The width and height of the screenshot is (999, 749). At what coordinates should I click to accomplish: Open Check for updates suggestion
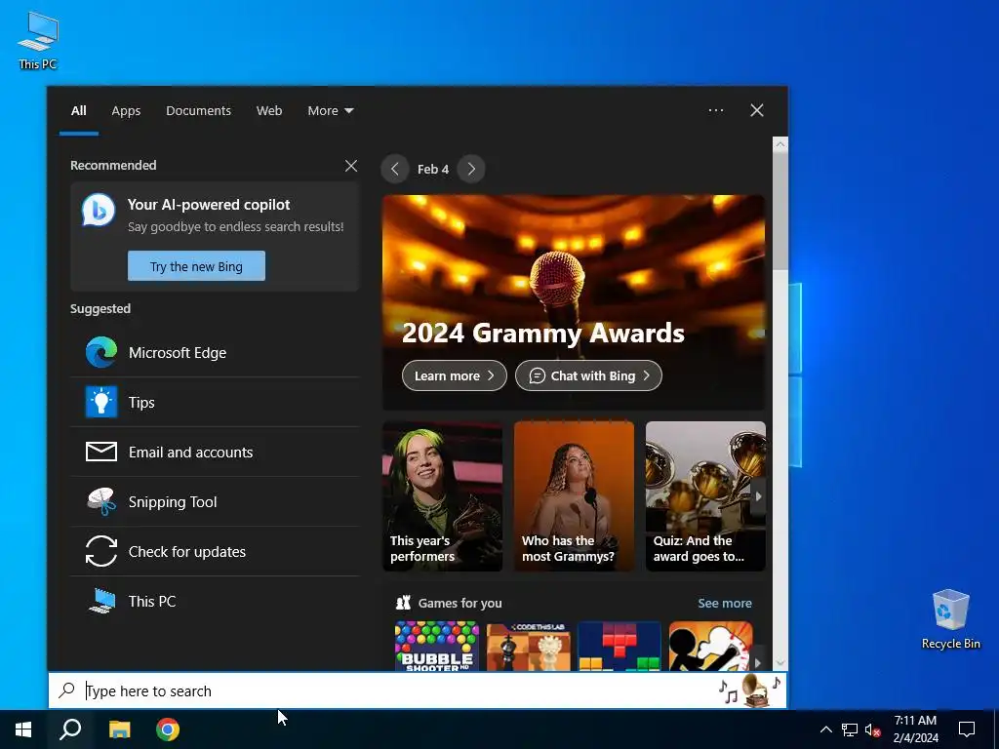point(215,551)
